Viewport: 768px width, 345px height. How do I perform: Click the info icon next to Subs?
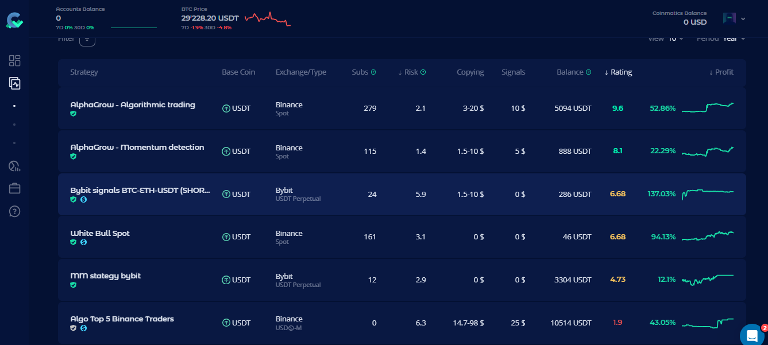[373, 72]
